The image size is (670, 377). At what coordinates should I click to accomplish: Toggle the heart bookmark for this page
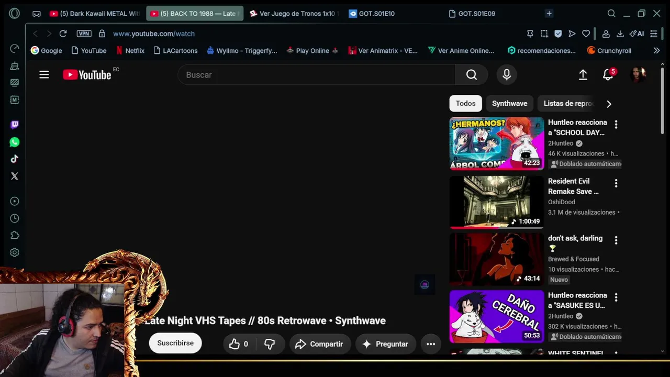pyautogui.click(x=586, y=34)
